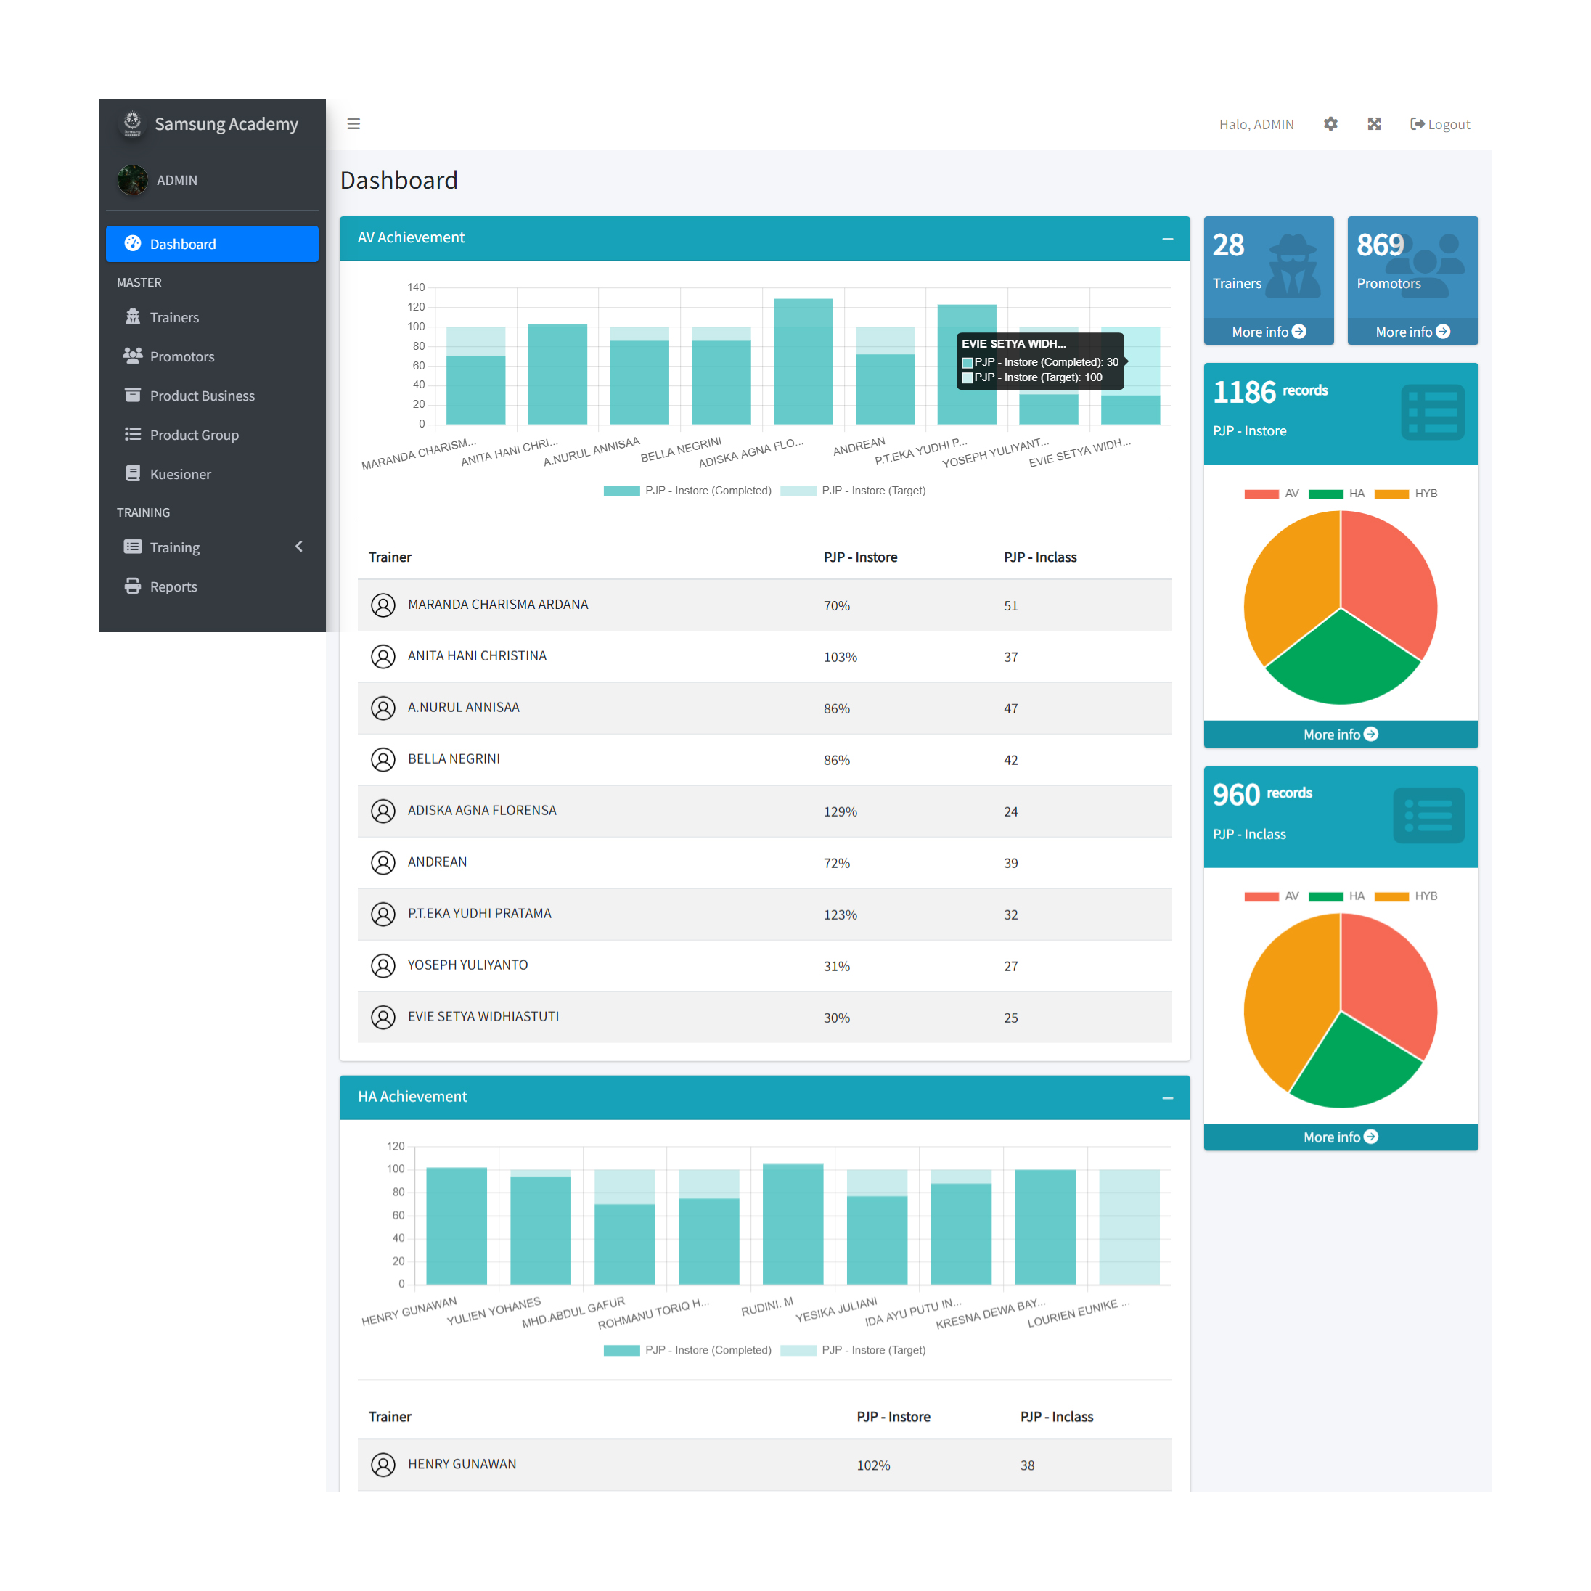Click the Product Business box icon

coord(133,396)
